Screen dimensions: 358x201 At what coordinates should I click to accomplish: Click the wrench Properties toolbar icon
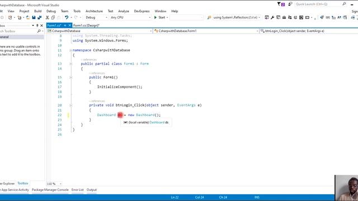(x=272, y=17)
